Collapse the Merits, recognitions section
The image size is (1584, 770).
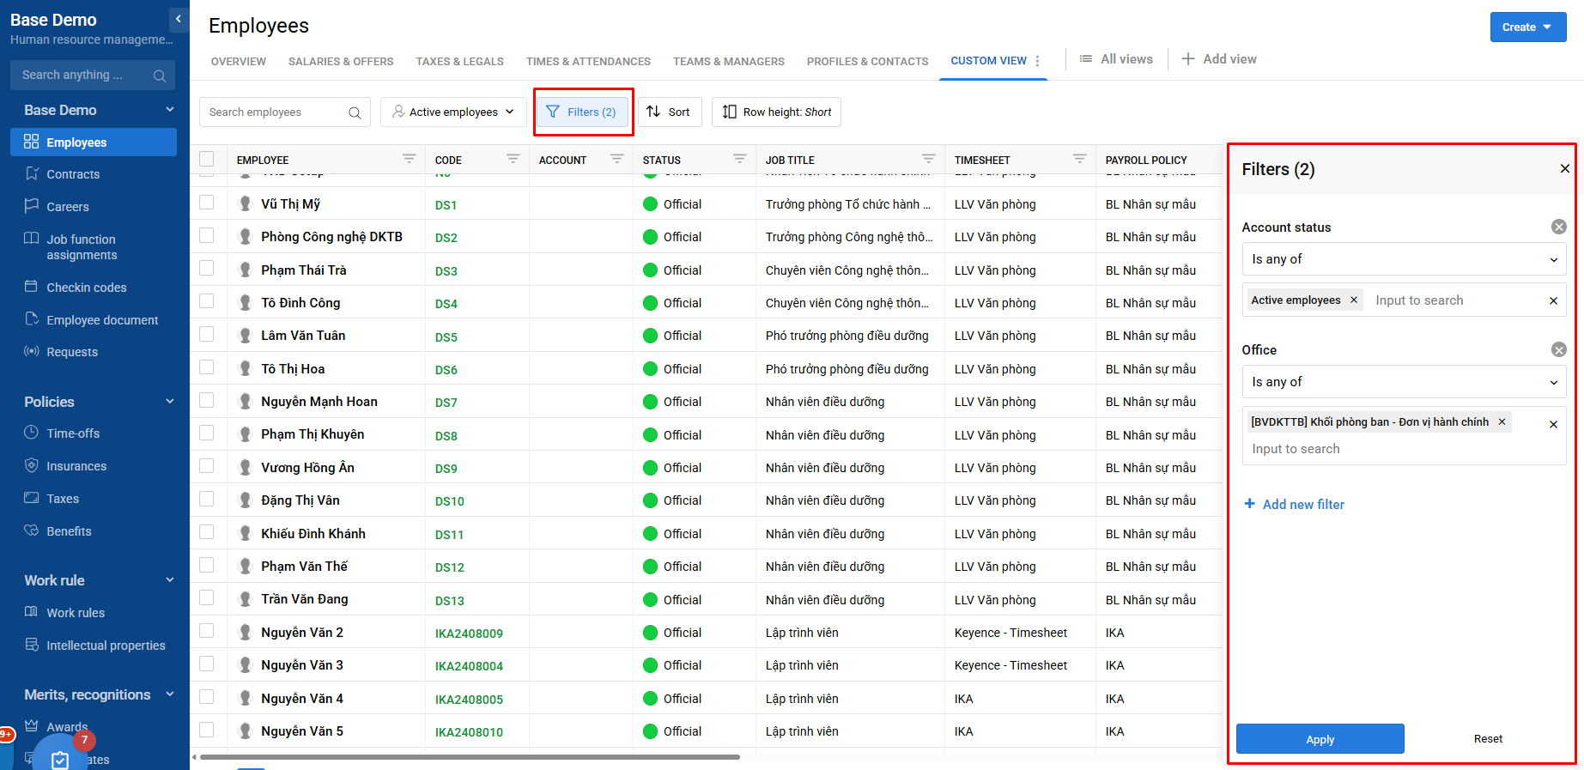click(169, 694)
